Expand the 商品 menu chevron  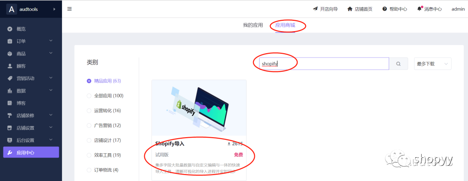51,53
